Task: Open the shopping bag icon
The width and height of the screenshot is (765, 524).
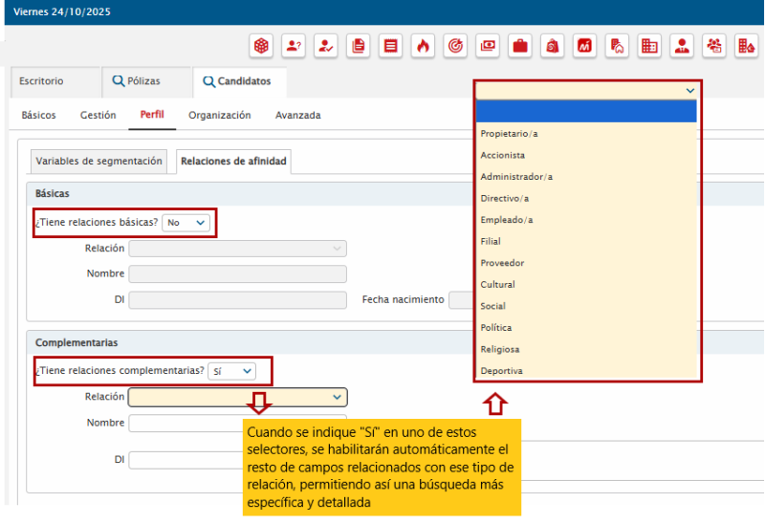Action: [x=553, y=45]
